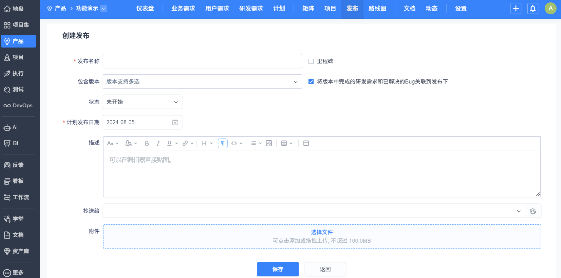Click the Bold icon in description editor
Viewport: 561px width, 278px height.
147,143
